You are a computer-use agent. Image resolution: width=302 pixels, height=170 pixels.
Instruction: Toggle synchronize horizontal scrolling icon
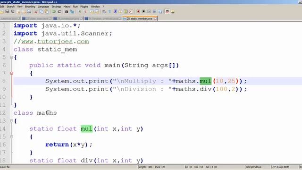coord(97,11)
